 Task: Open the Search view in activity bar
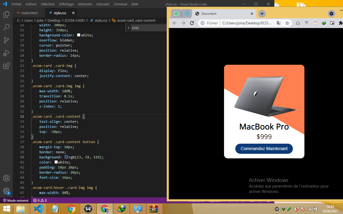tap(6, 27)
